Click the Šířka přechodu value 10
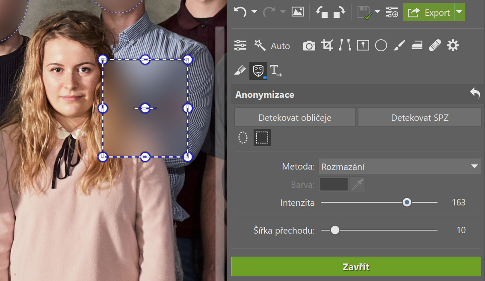 [461, 230]
